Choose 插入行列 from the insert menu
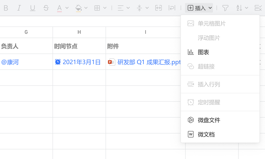This screenshot has height=159, width=265. click(220, 84)
